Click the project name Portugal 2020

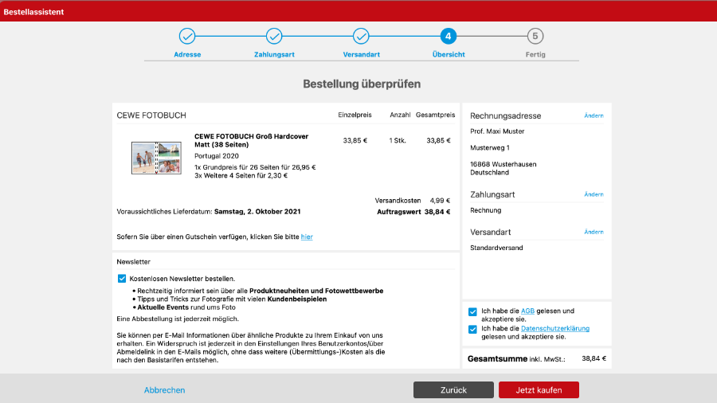tap(216, 156)
